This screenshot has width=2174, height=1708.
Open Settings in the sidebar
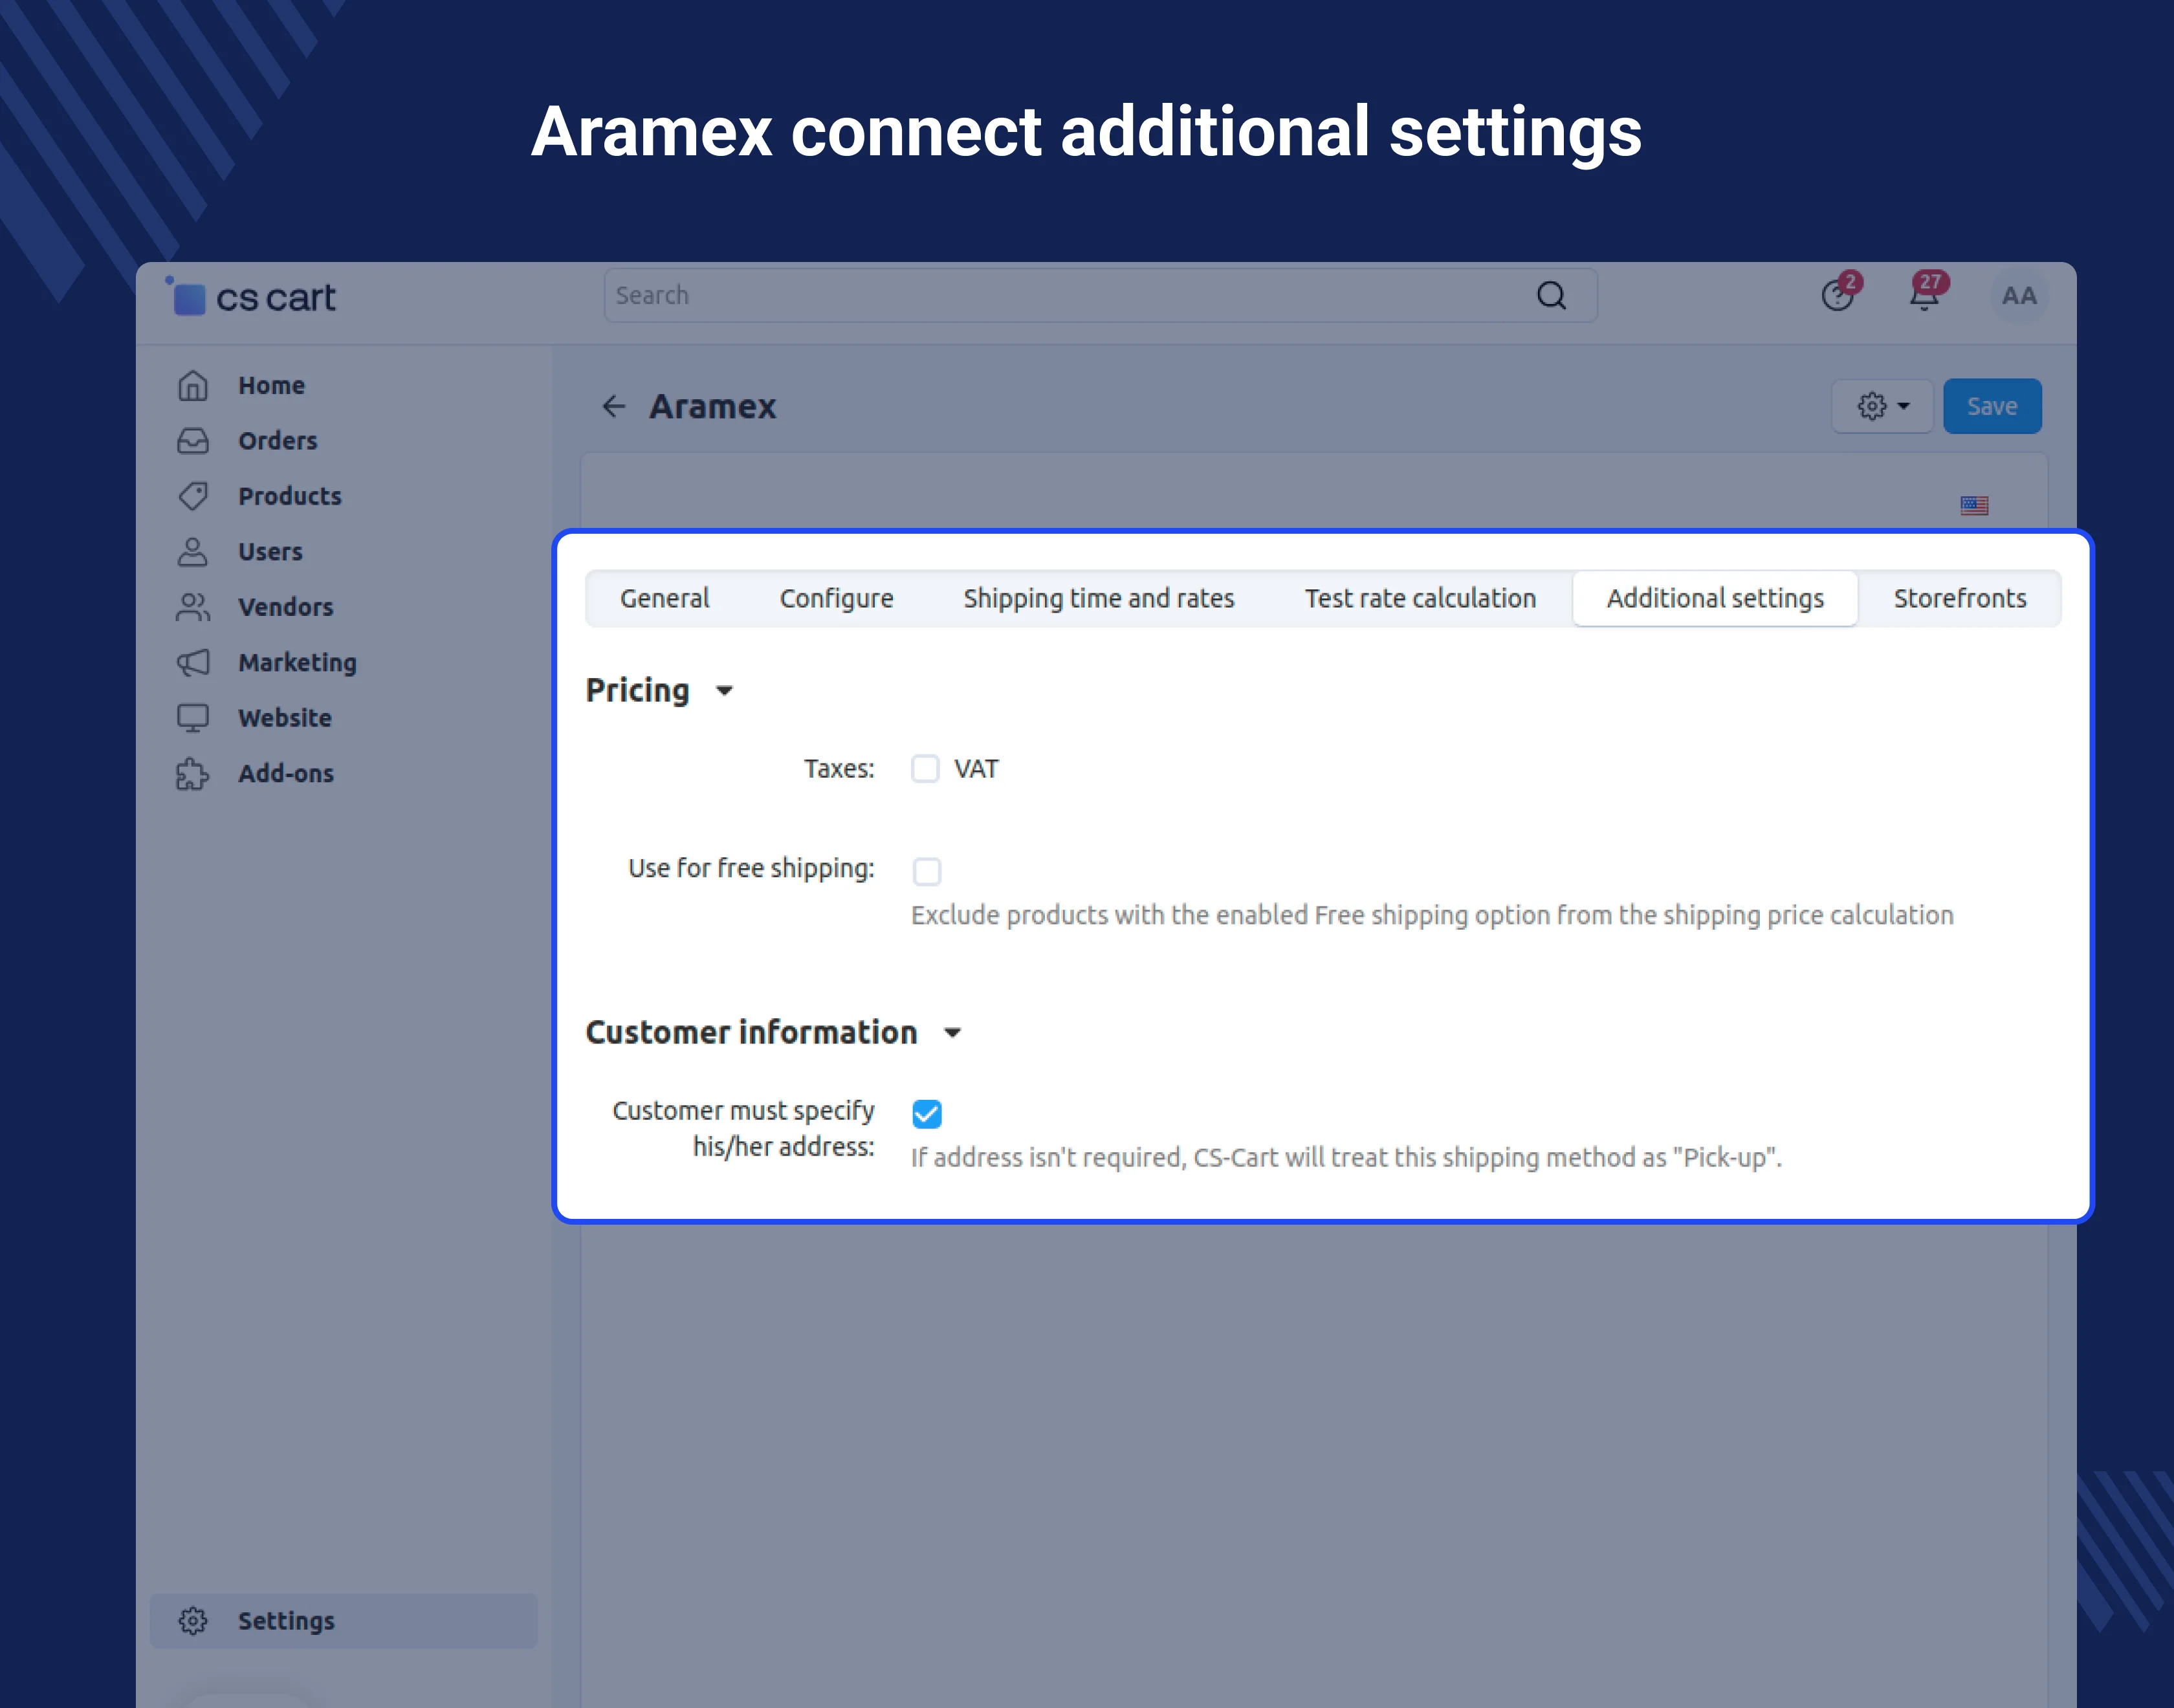click(286, 1620)
